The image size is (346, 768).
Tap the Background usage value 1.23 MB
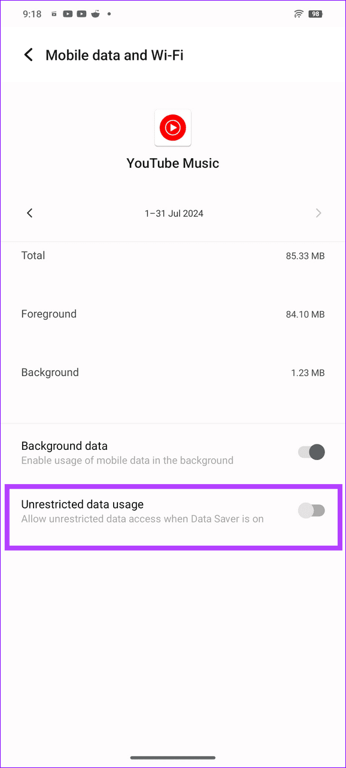(x=307, y=372)
